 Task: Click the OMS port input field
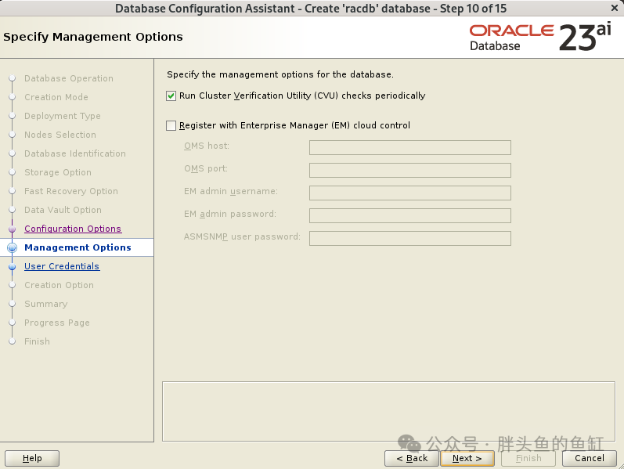point(410,170)
